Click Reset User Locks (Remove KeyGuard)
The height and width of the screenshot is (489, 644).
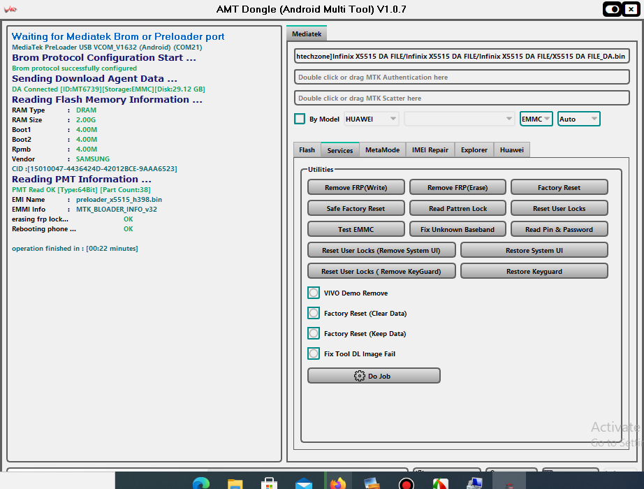tap(381, 271)
